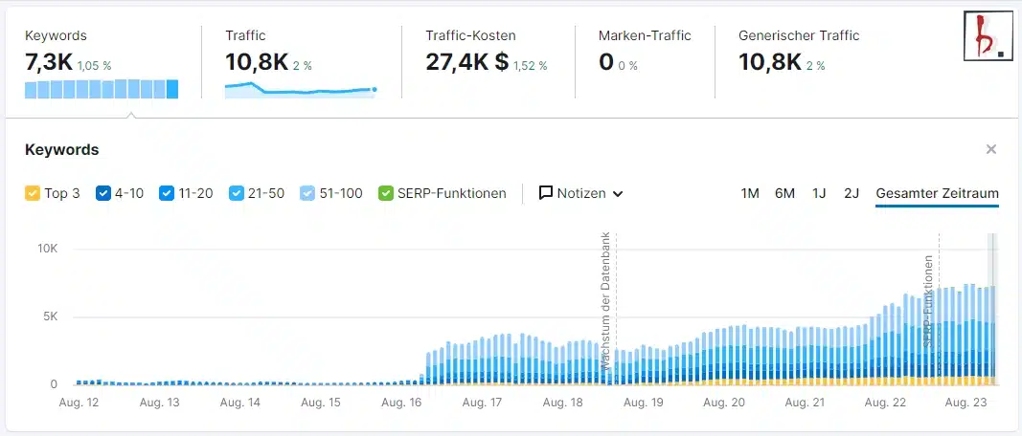
Task: Click the Notizen speech bubble icon
Action: tap(546, 193)
